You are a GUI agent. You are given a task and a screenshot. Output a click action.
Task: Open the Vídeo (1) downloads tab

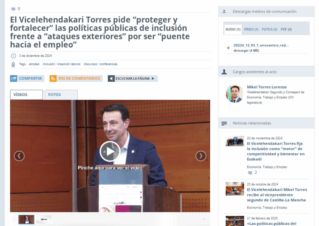click(x=251, y=29)
